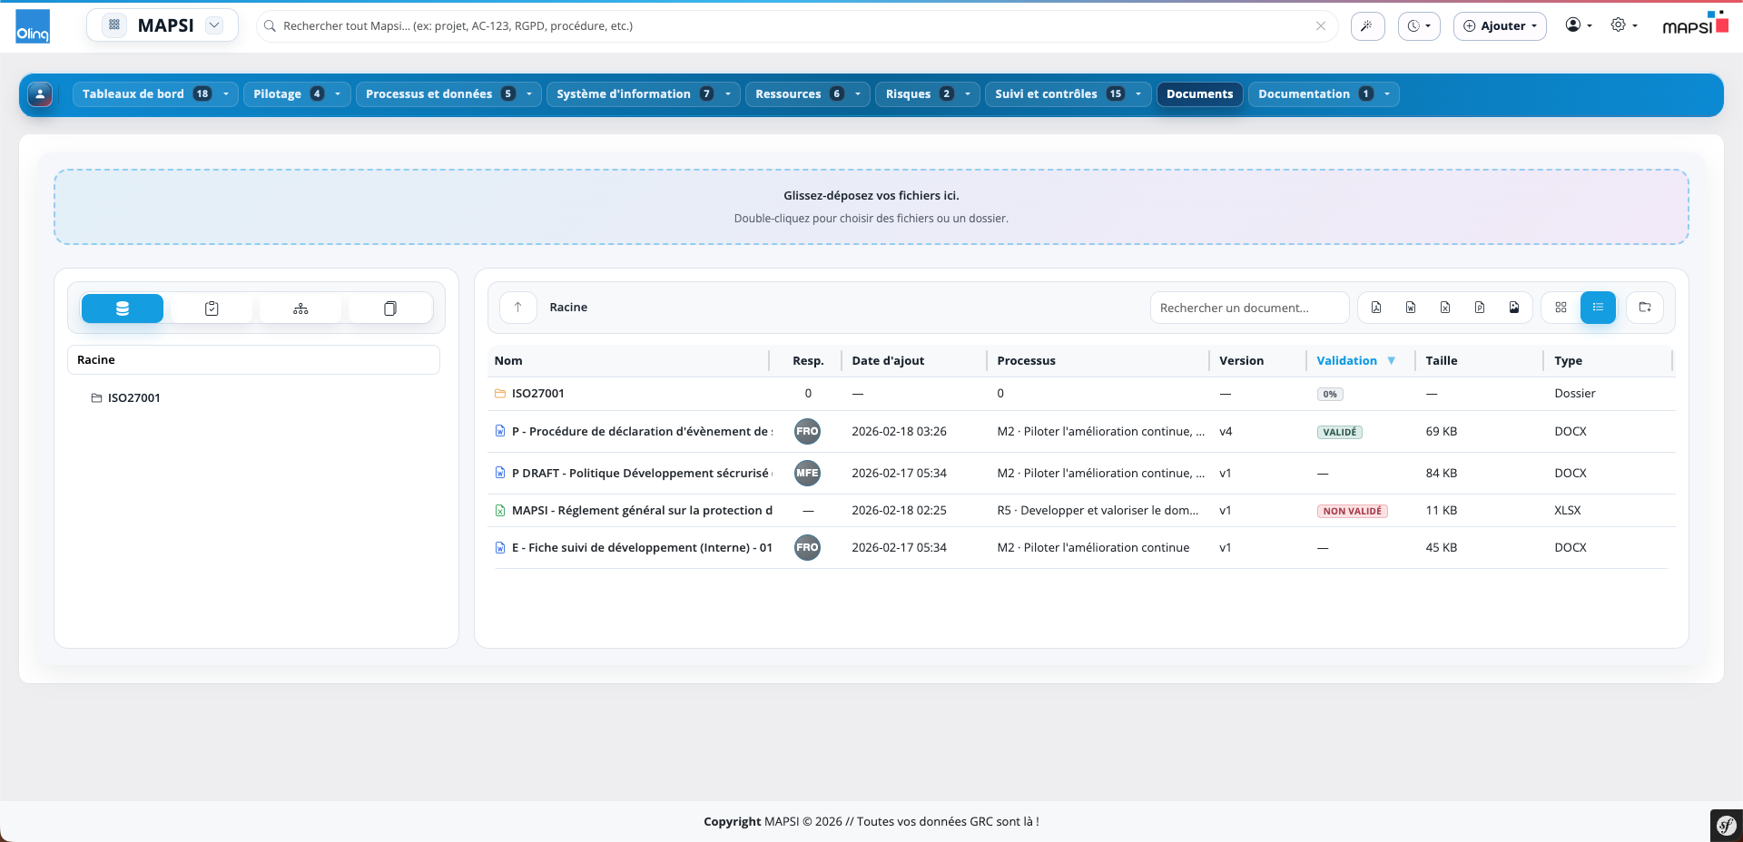
Task: Click the VALIDÉ status badge
Action: (x=1340, y=433)
